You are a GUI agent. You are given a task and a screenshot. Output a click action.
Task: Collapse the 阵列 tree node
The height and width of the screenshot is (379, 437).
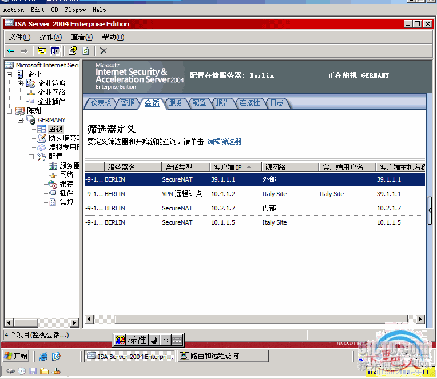(x=10, y=111)
